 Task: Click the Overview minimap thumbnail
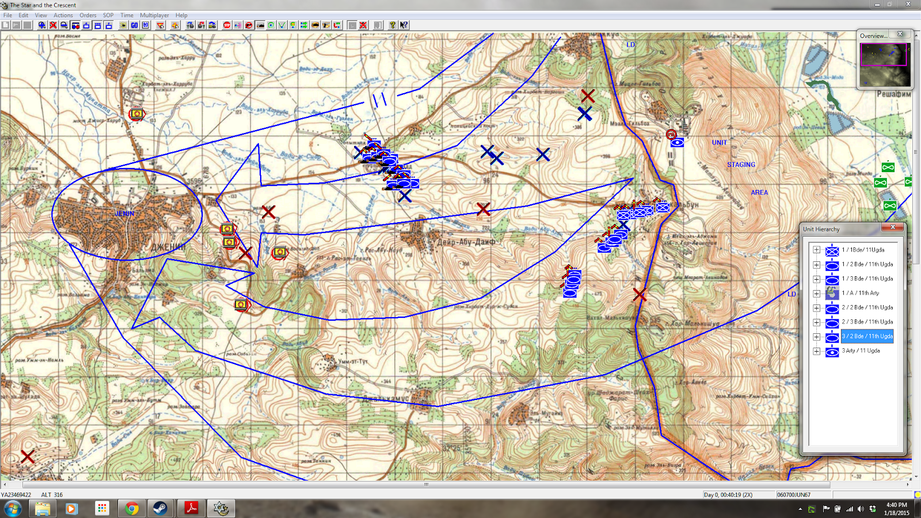[x=885, y=65]
